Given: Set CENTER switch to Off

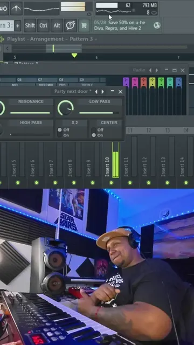Looking at the screenshot, I should click(94, 130).
